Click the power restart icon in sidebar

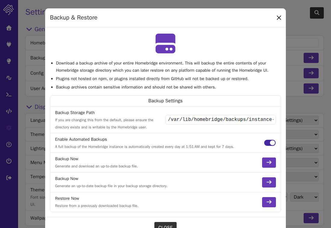[9, 161]
